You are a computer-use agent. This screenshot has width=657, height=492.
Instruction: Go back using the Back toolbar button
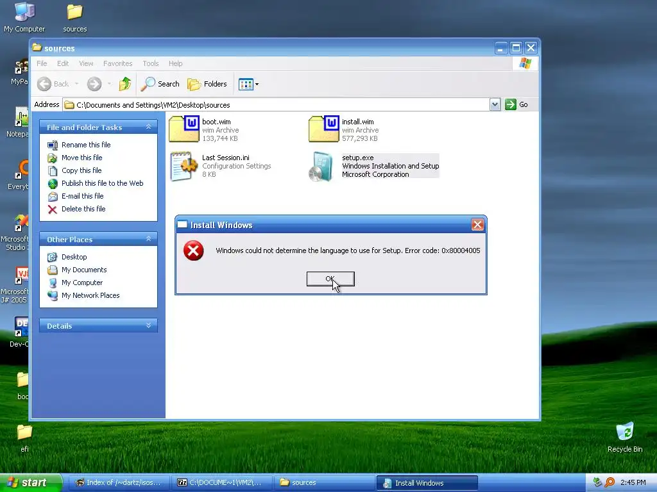[x=53, y=84]
